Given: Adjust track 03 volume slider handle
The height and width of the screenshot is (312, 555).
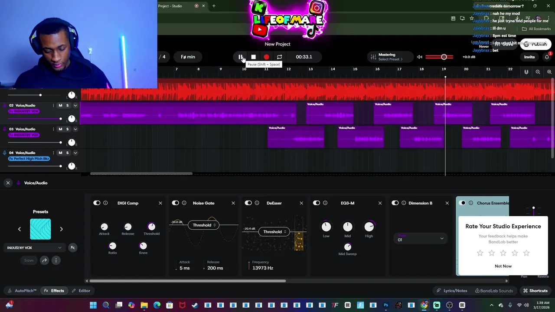Looking at the screenshot, I should (61, 142).
